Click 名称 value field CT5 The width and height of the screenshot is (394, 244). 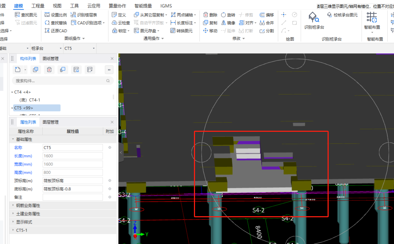[73, 147]
